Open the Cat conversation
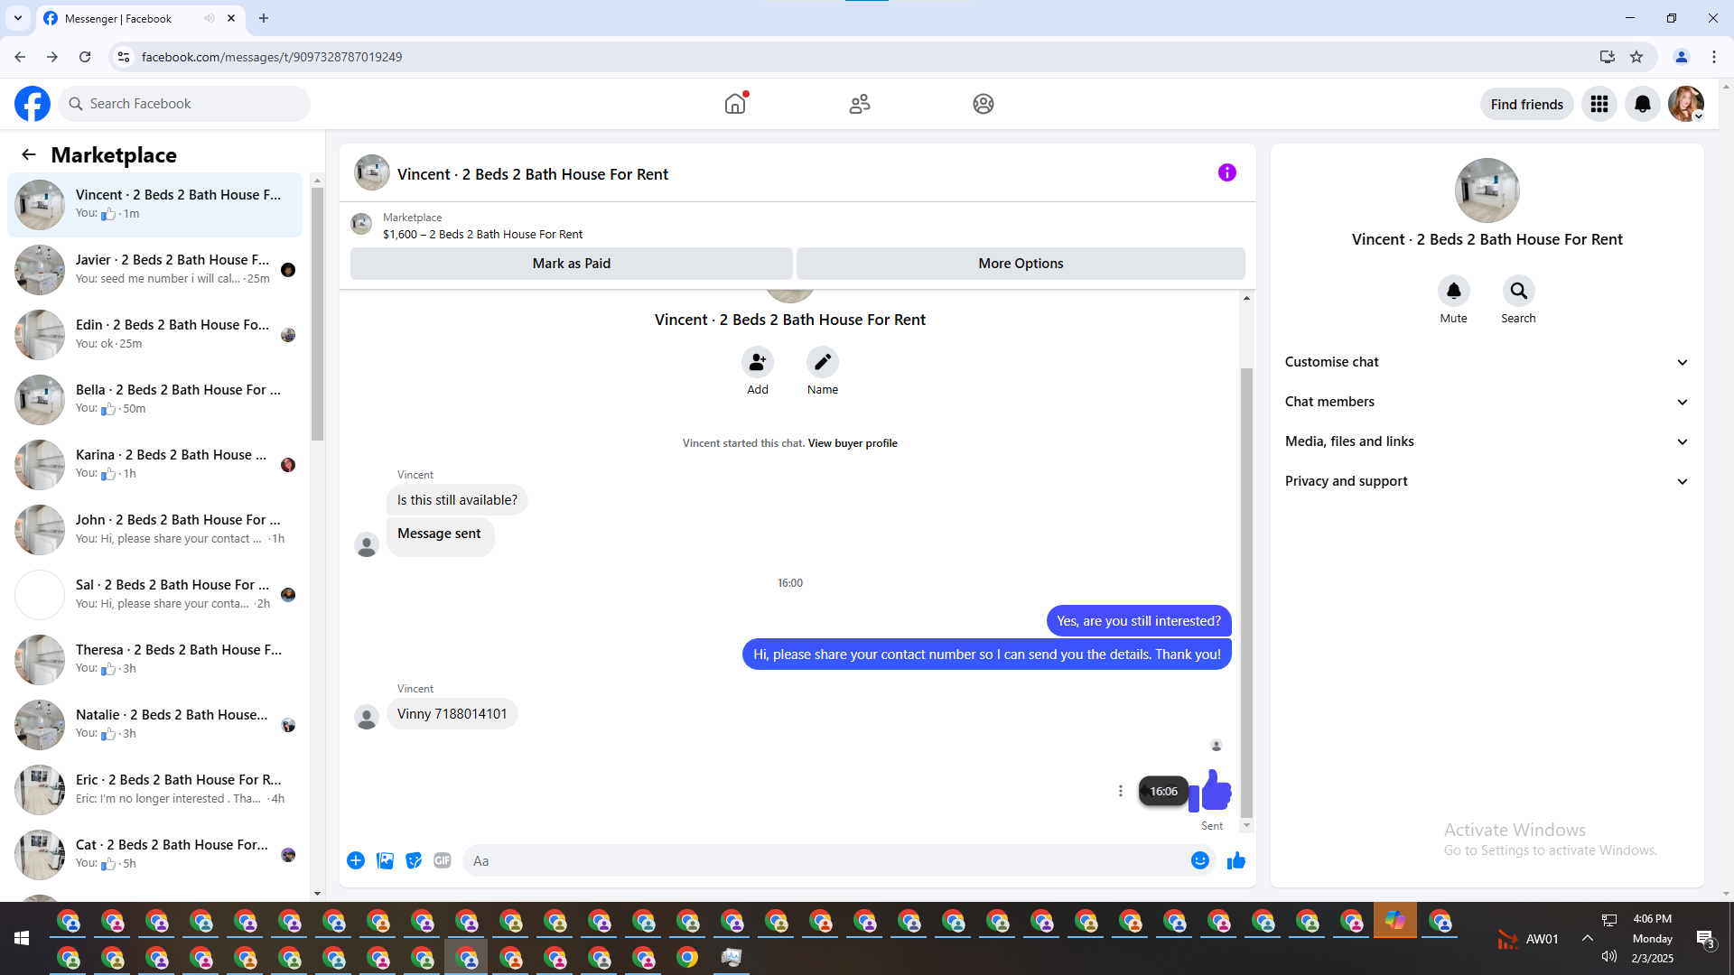Image resolution: width=1734 pixels, height=975 pixels. (155, 855)
